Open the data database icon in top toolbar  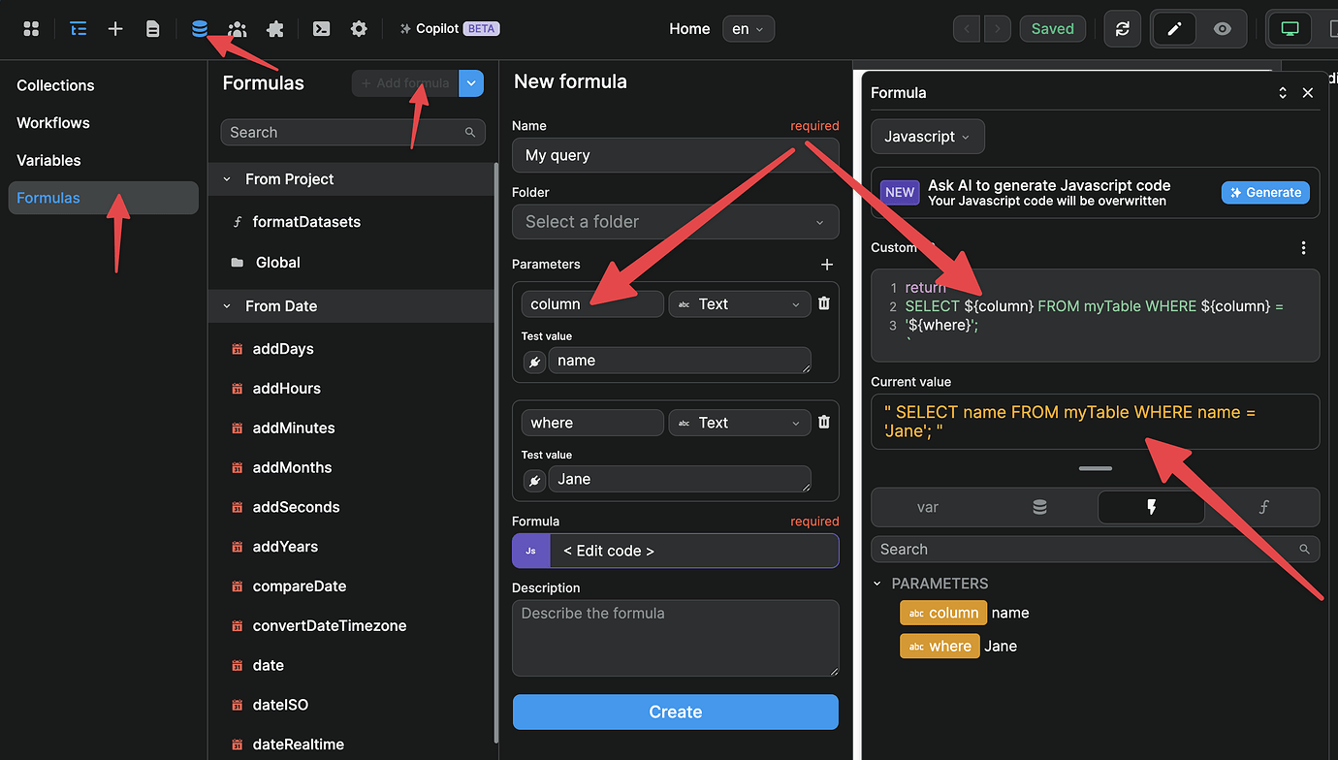(x=199, y=29)
